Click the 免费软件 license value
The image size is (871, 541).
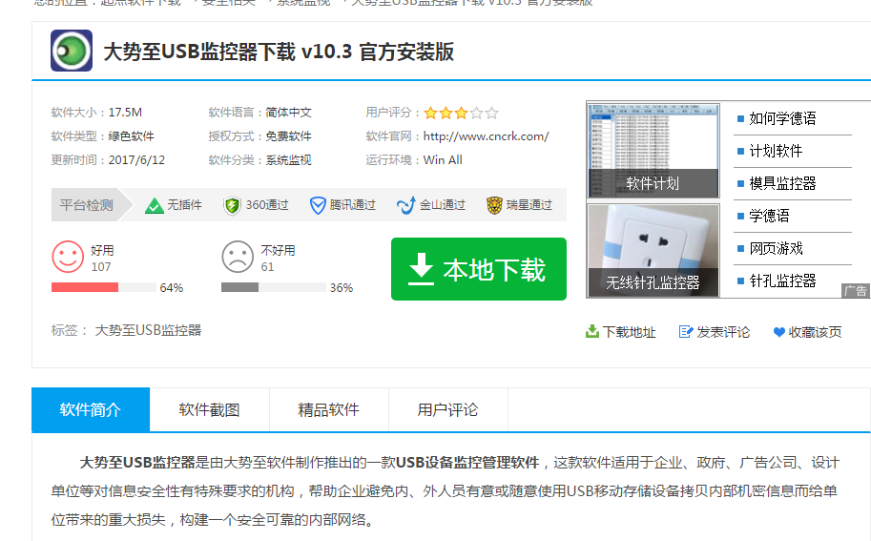click(x=288, y=136)
